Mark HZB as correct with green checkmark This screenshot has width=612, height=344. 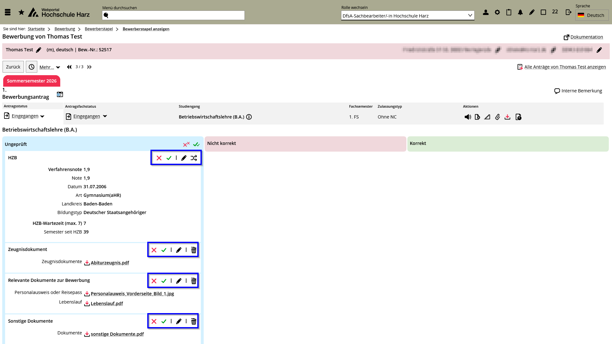[169, 158]
